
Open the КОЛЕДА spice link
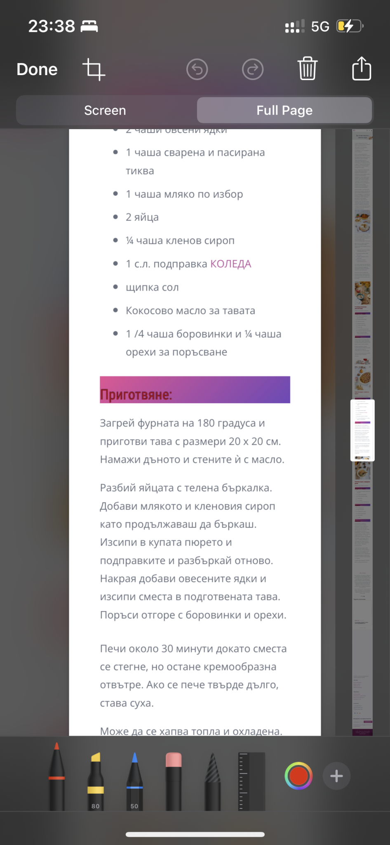[x=230, y=264]
